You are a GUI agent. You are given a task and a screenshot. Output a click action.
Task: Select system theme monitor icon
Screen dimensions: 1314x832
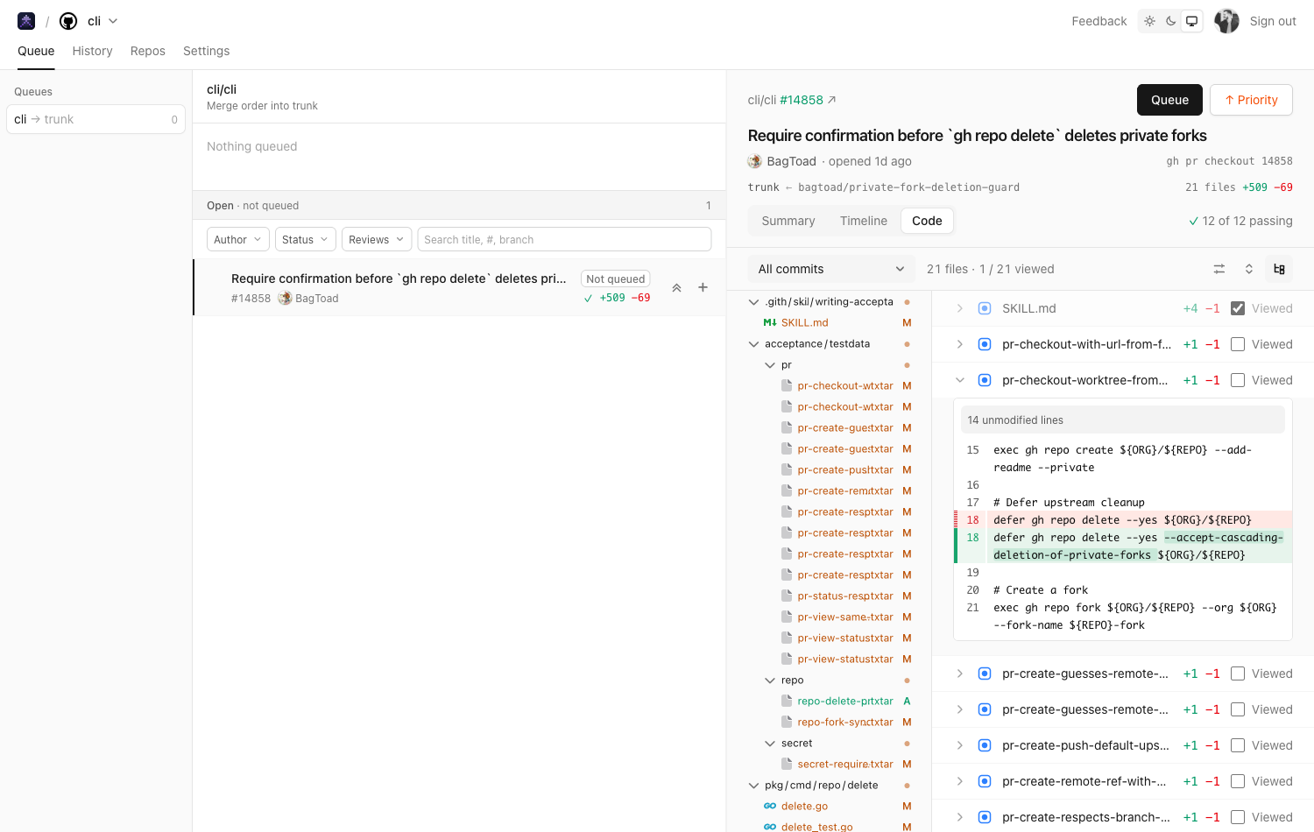(1191, 21)
